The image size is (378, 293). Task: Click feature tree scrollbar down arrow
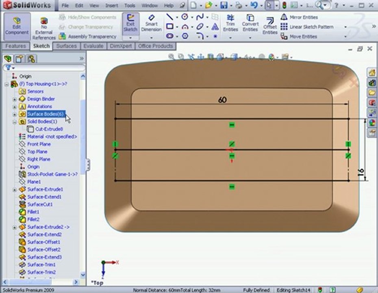click(83, 275)
